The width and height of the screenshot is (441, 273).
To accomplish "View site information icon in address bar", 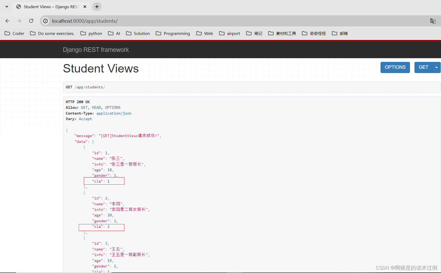I will [46, 21].
